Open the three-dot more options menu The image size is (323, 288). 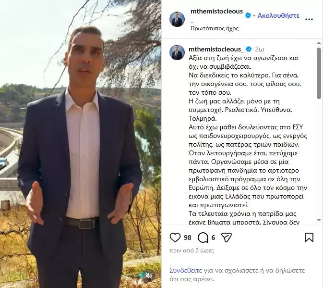(309, 19)
